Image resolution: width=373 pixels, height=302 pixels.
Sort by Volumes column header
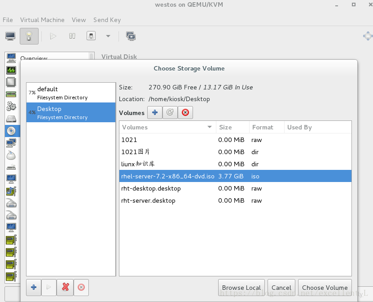(x=167, y=127)
